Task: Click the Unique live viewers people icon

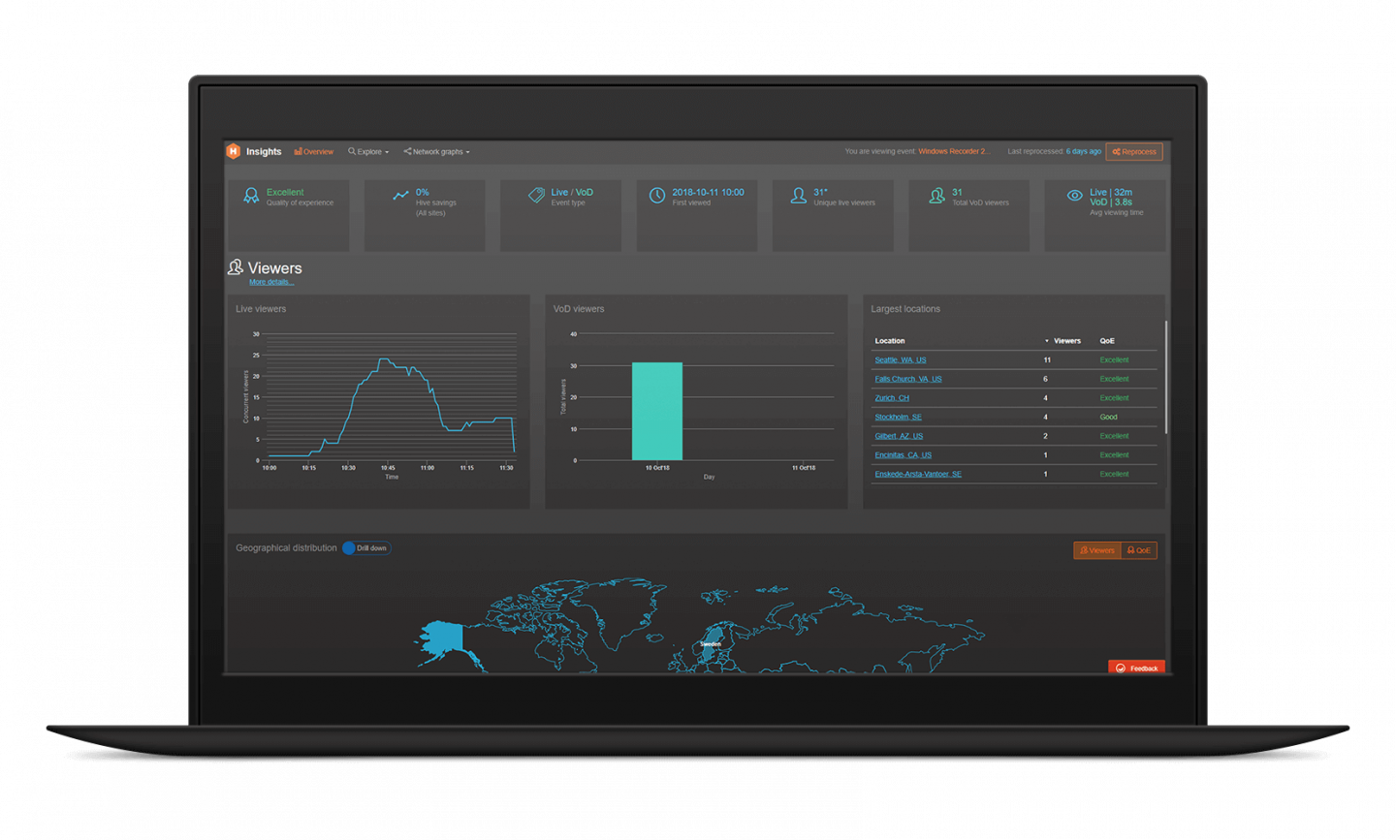Action: click(798, 195)
